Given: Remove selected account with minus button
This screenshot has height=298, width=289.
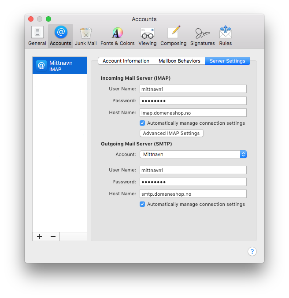Looking at the screenshot, I should tap(53, 236).
